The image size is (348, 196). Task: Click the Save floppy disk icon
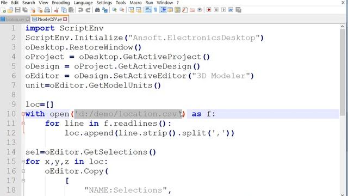pyautogui.click(x=18, y=10)
